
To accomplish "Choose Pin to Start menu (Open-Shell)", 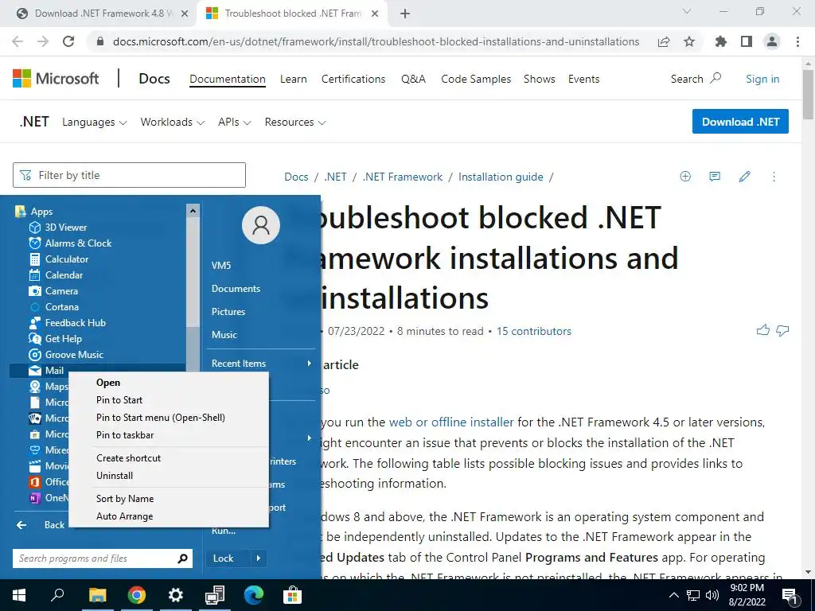I will click(x=161, y=417).
